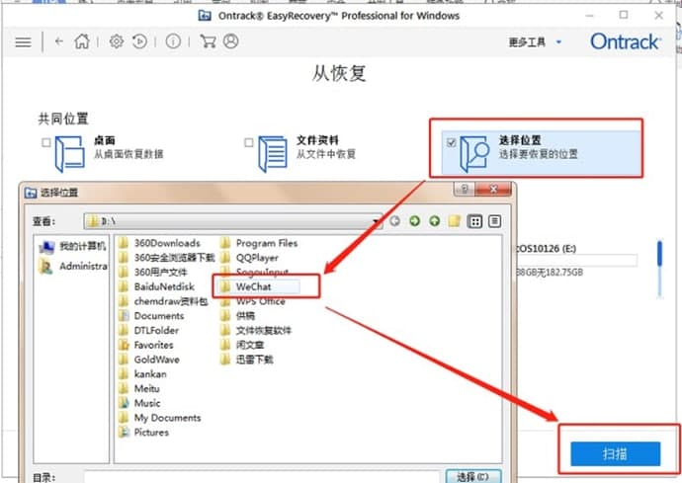Click the dialog help question button

click(465, 189)
